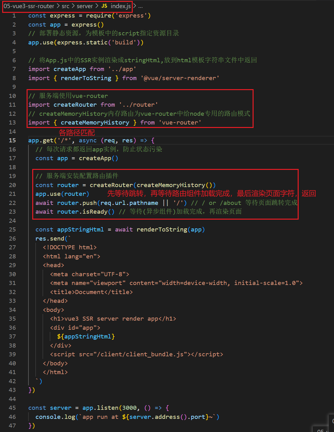Click the port number 3000
The height and width of the screenshot is (432, 334).
(x=129, y=408)
